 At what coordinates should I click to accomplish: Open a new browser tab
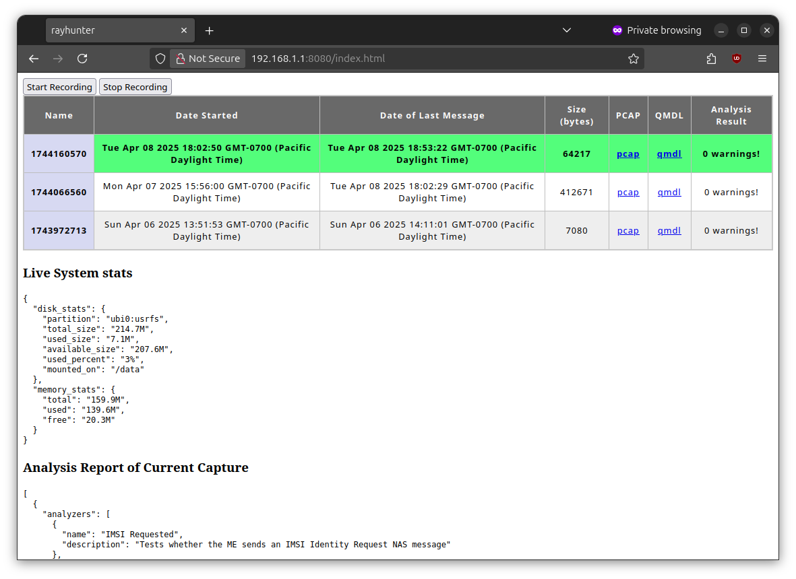click(x=209, y=30)
